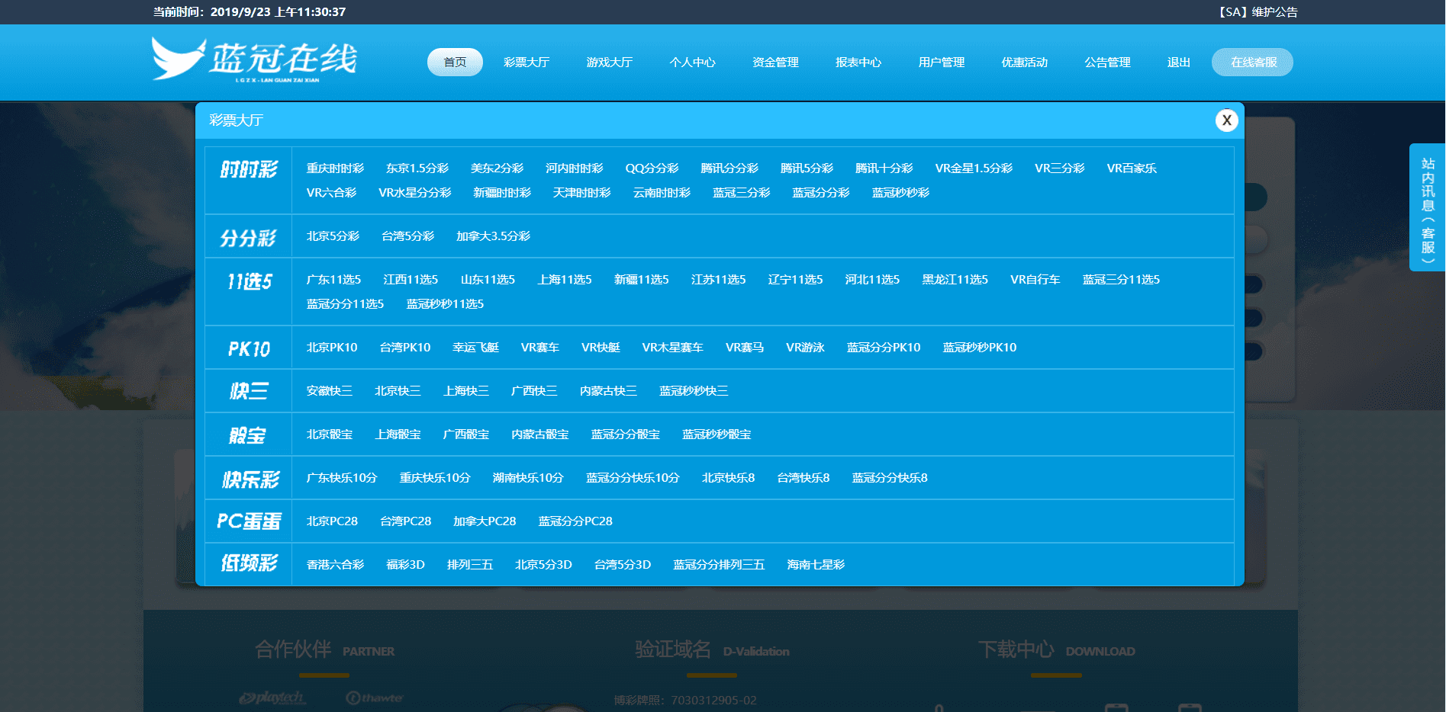Select the 低频彩 category label
This screenshot has width=1446, height=712.
[248, 564]
